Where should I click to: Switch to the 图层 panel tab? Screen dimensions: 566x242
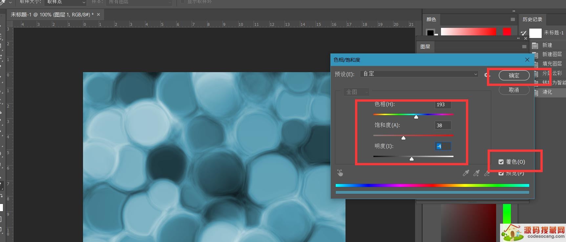pos(425,47)
